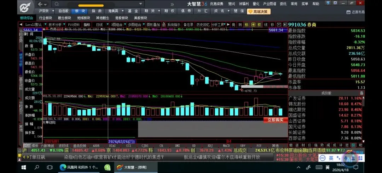Toggle the 线 drawing icon

coord(266,25)
